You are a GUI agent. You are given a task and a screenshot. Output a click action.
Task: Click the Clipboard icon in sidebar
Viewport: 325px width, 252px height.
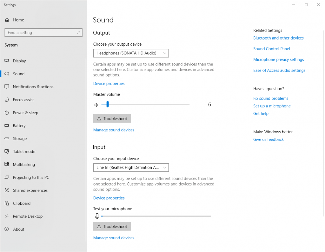tap(7, 204)
